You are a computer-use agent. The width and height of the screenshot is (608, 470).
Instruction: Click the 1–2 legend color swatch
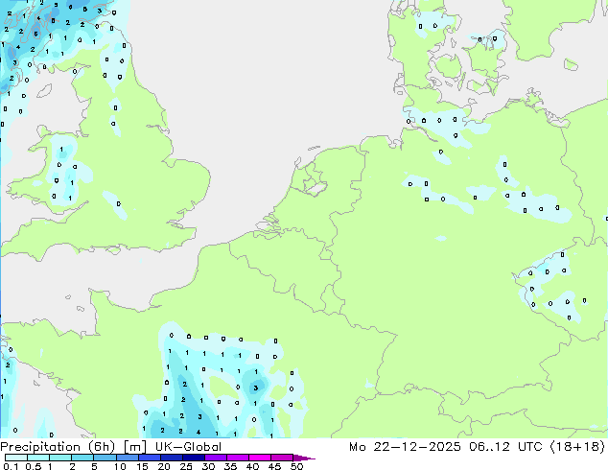click(x=60, y=458)
